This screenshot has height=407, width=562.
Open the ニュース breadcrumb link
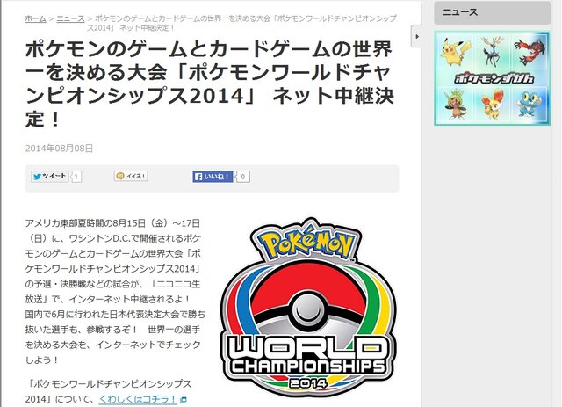click(70, 18)
